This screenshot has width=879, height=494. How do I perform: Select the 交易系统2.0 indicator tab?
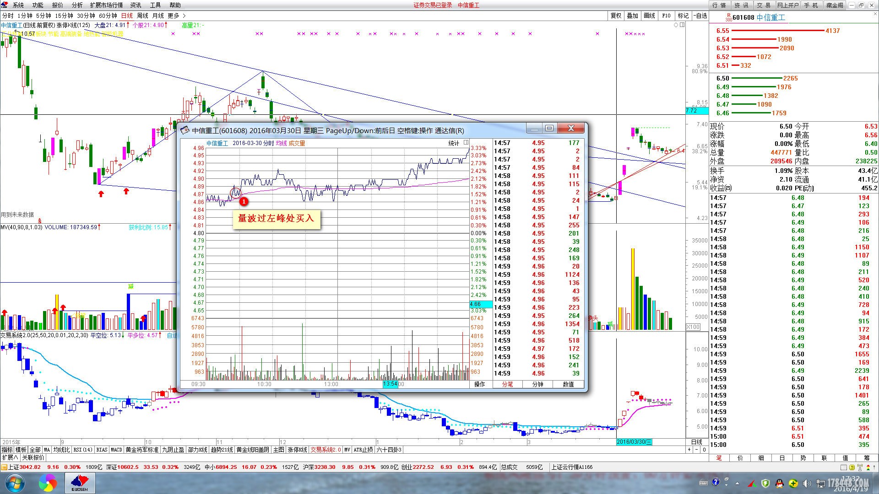326,450
